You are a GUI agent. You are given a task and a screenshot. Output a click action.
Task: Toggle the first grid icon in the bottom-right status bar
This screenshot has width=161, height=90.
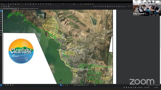pyautogui.click(x=124, y=87)
